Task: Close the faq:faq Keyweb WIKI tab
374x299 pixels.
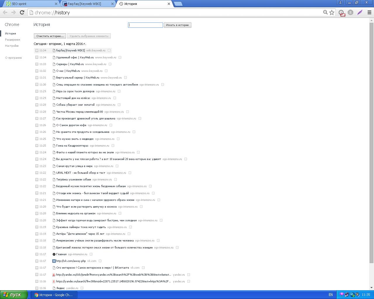Action: coord(112,4)
